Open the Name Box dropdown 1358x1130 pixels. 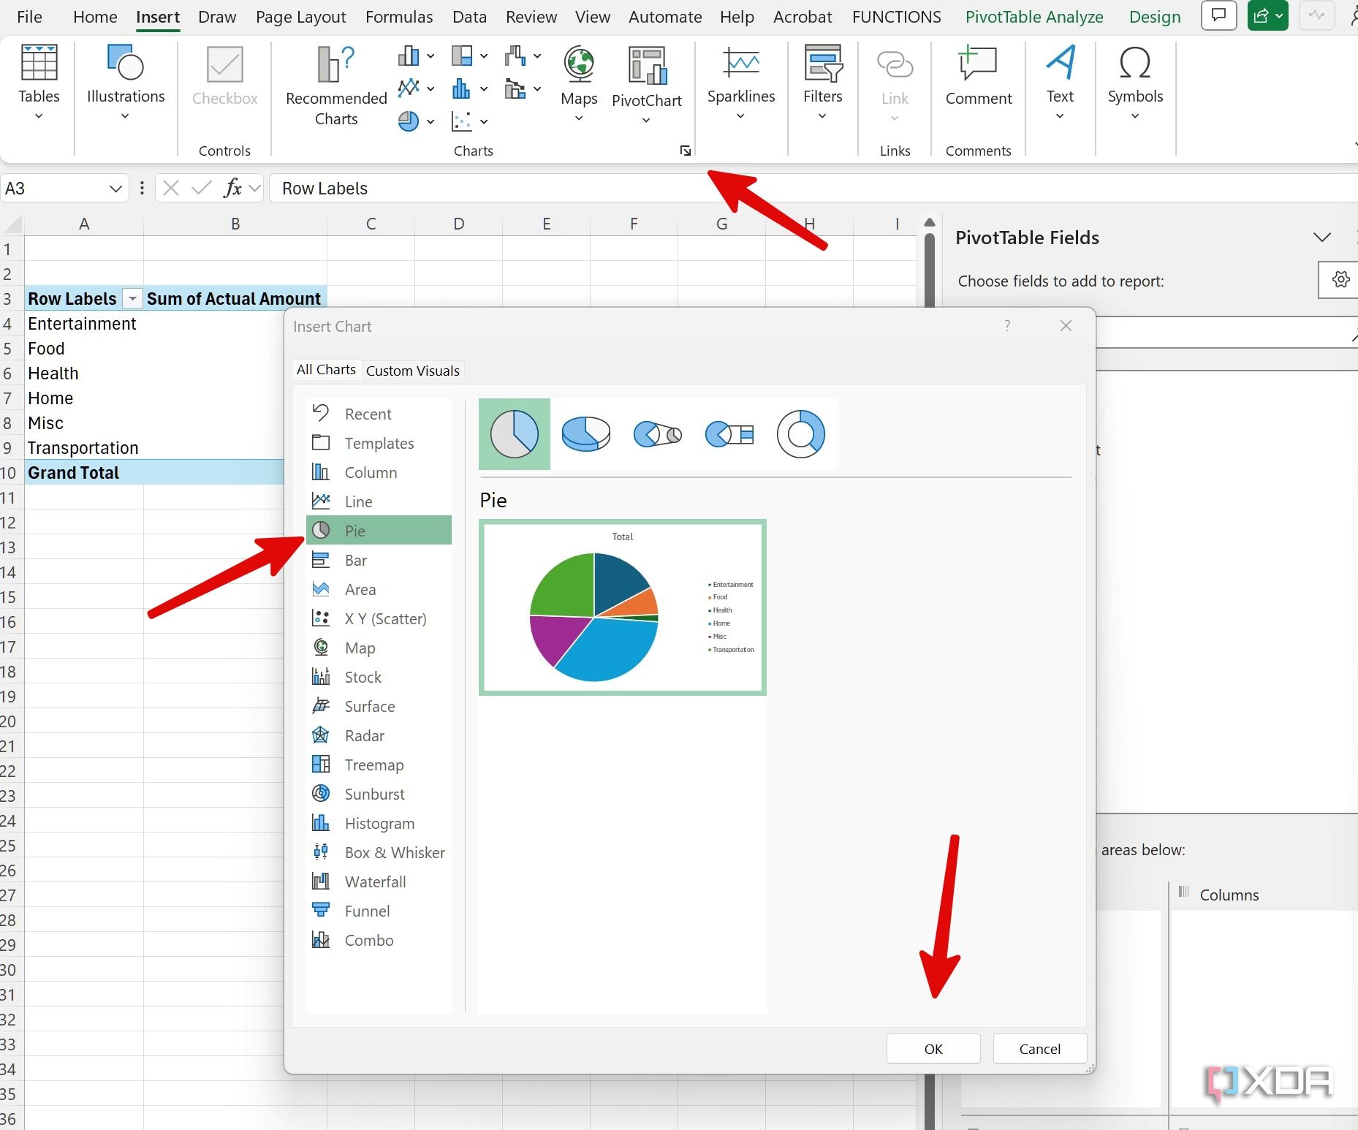click(115, 188)
